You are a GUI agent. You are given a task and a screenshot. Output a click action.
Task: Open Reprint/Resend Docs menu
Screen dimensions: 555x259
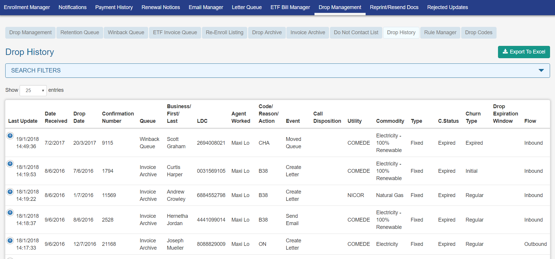[394, 7]
